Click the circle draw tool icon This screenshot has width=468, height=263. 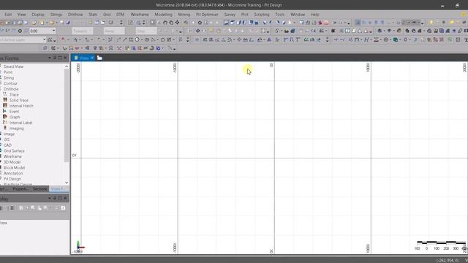(162, 39)
